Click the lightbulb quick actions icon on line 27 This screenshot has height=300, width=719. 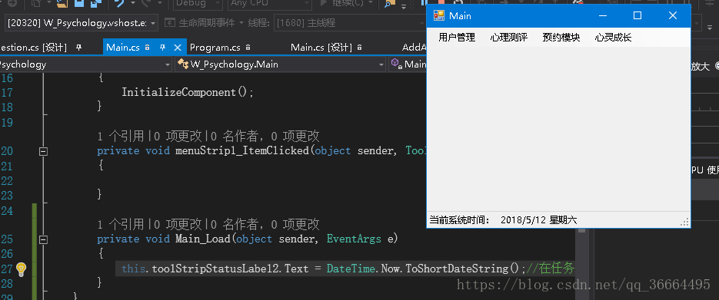(x=21, y=269)
